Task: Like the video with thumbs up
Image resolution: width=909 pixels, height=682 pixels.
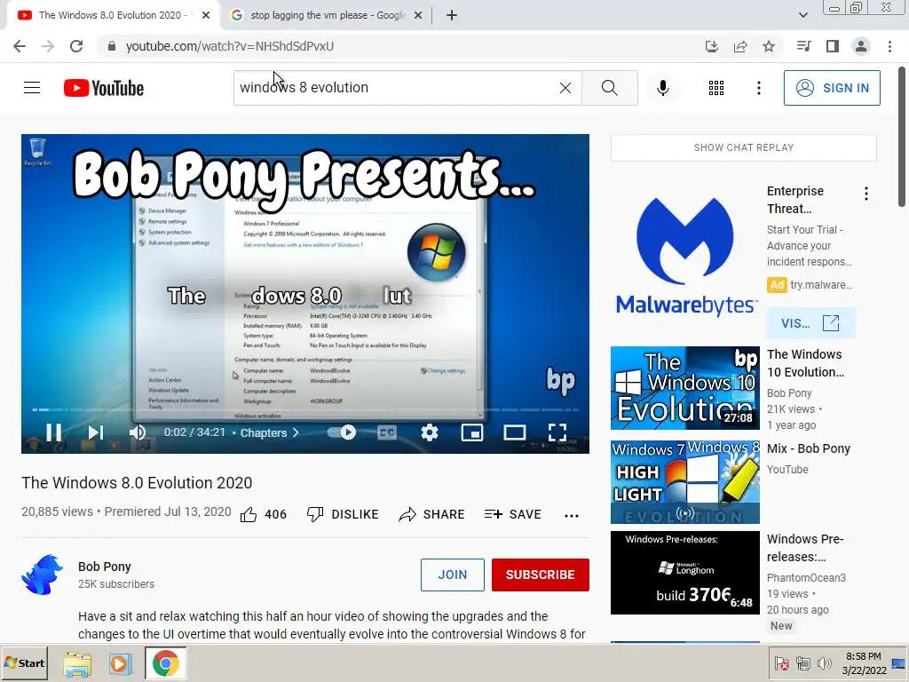Action: 249,514
